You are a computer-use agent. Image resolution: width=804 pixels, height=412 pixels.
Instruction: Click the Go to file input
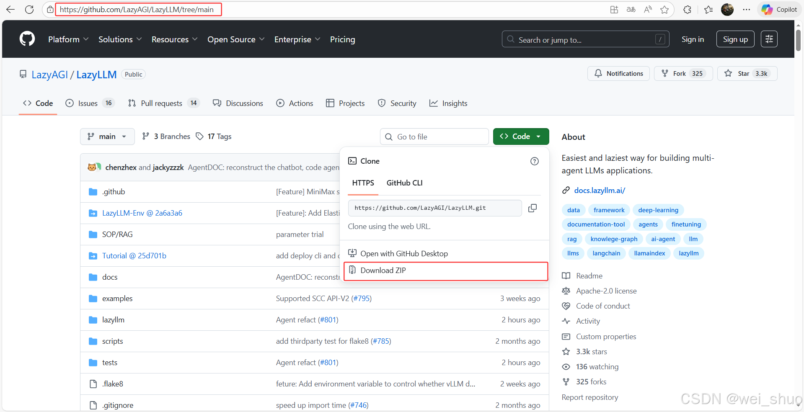[x=434, y=136]
